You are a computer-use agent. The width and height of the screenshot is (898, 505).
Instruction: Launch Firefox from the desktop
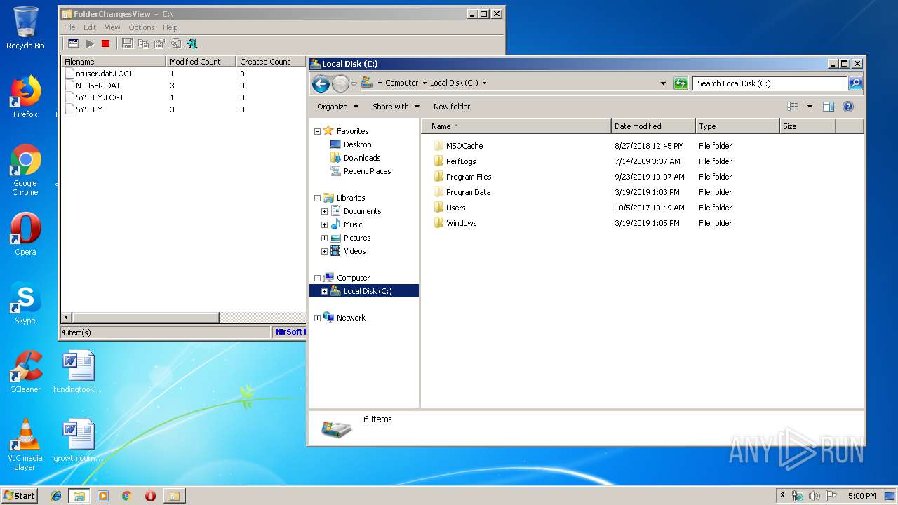coord(25,97)
